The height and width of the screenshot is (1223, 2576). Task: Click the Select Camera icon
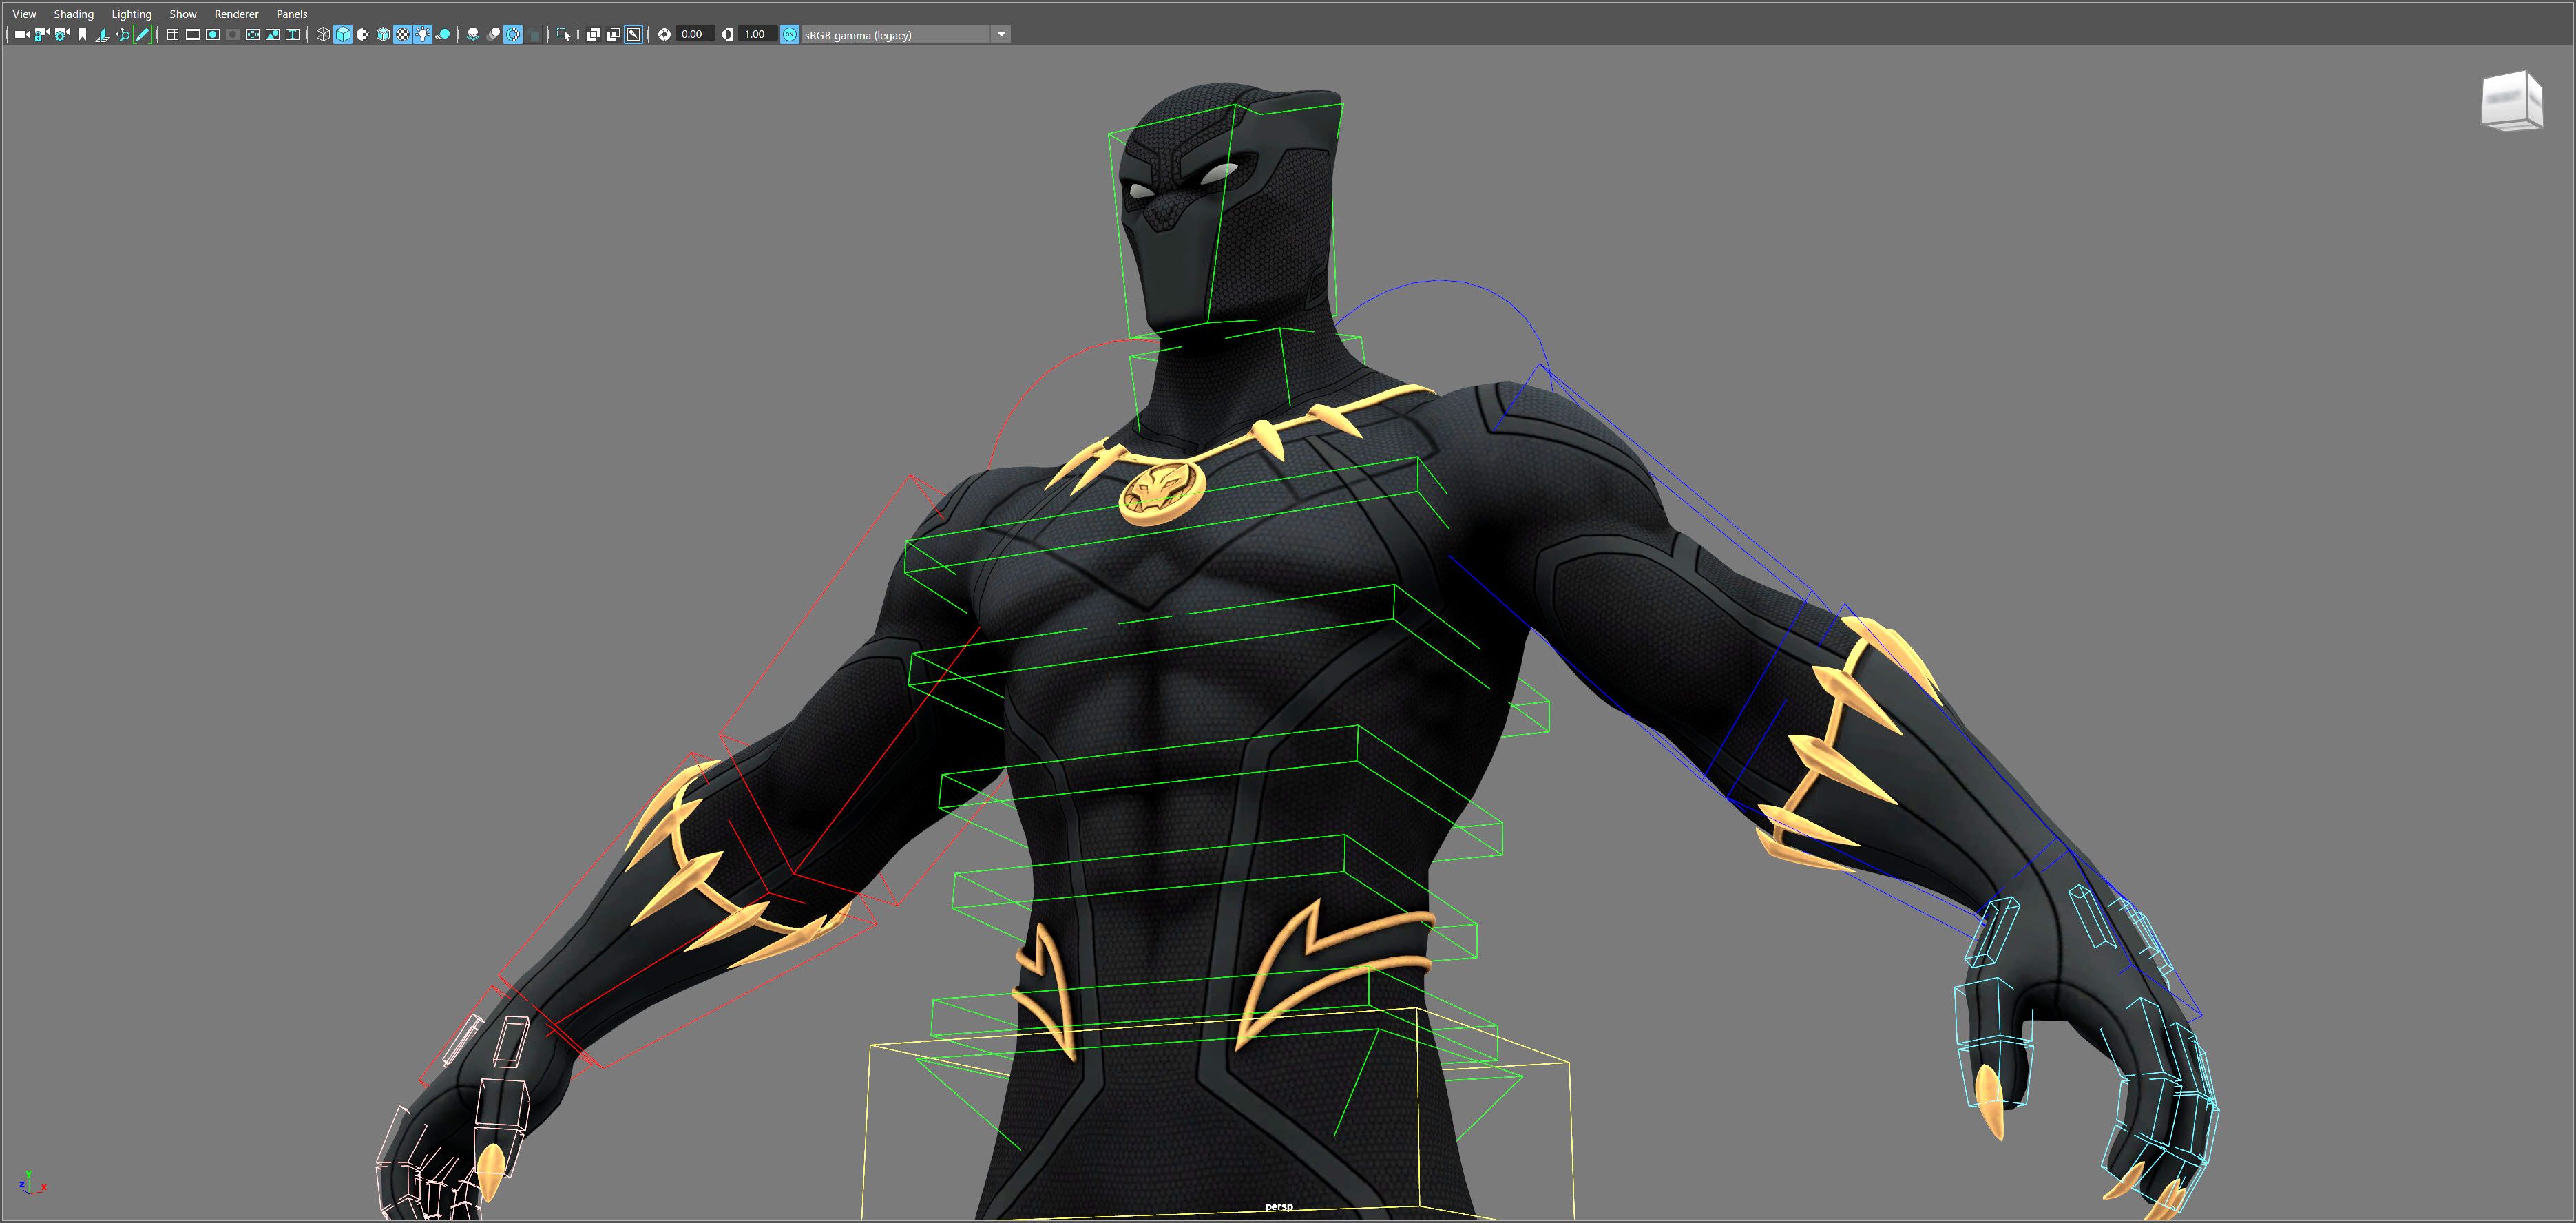click(x=22, y=34)
